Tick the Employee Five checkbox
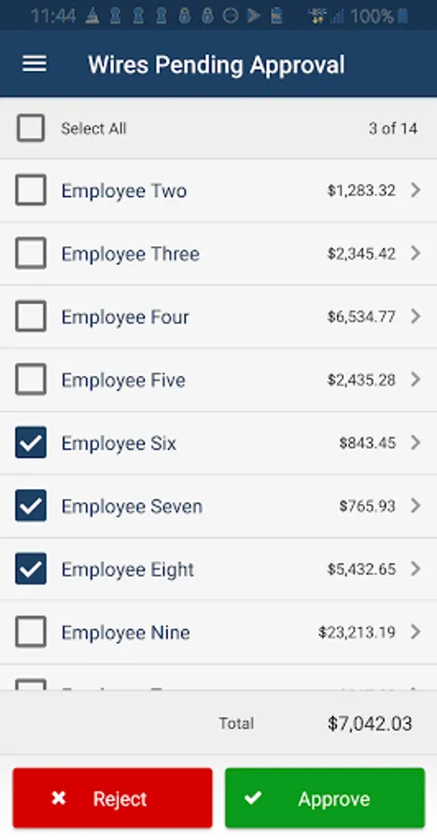The image size is (437, 840). click(x=31, y=380)
